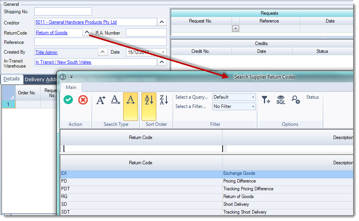Expand the In-Transit Warehouse lookup chevron
The width and height of the screenshot is (359, 221).
click(162, 62)
